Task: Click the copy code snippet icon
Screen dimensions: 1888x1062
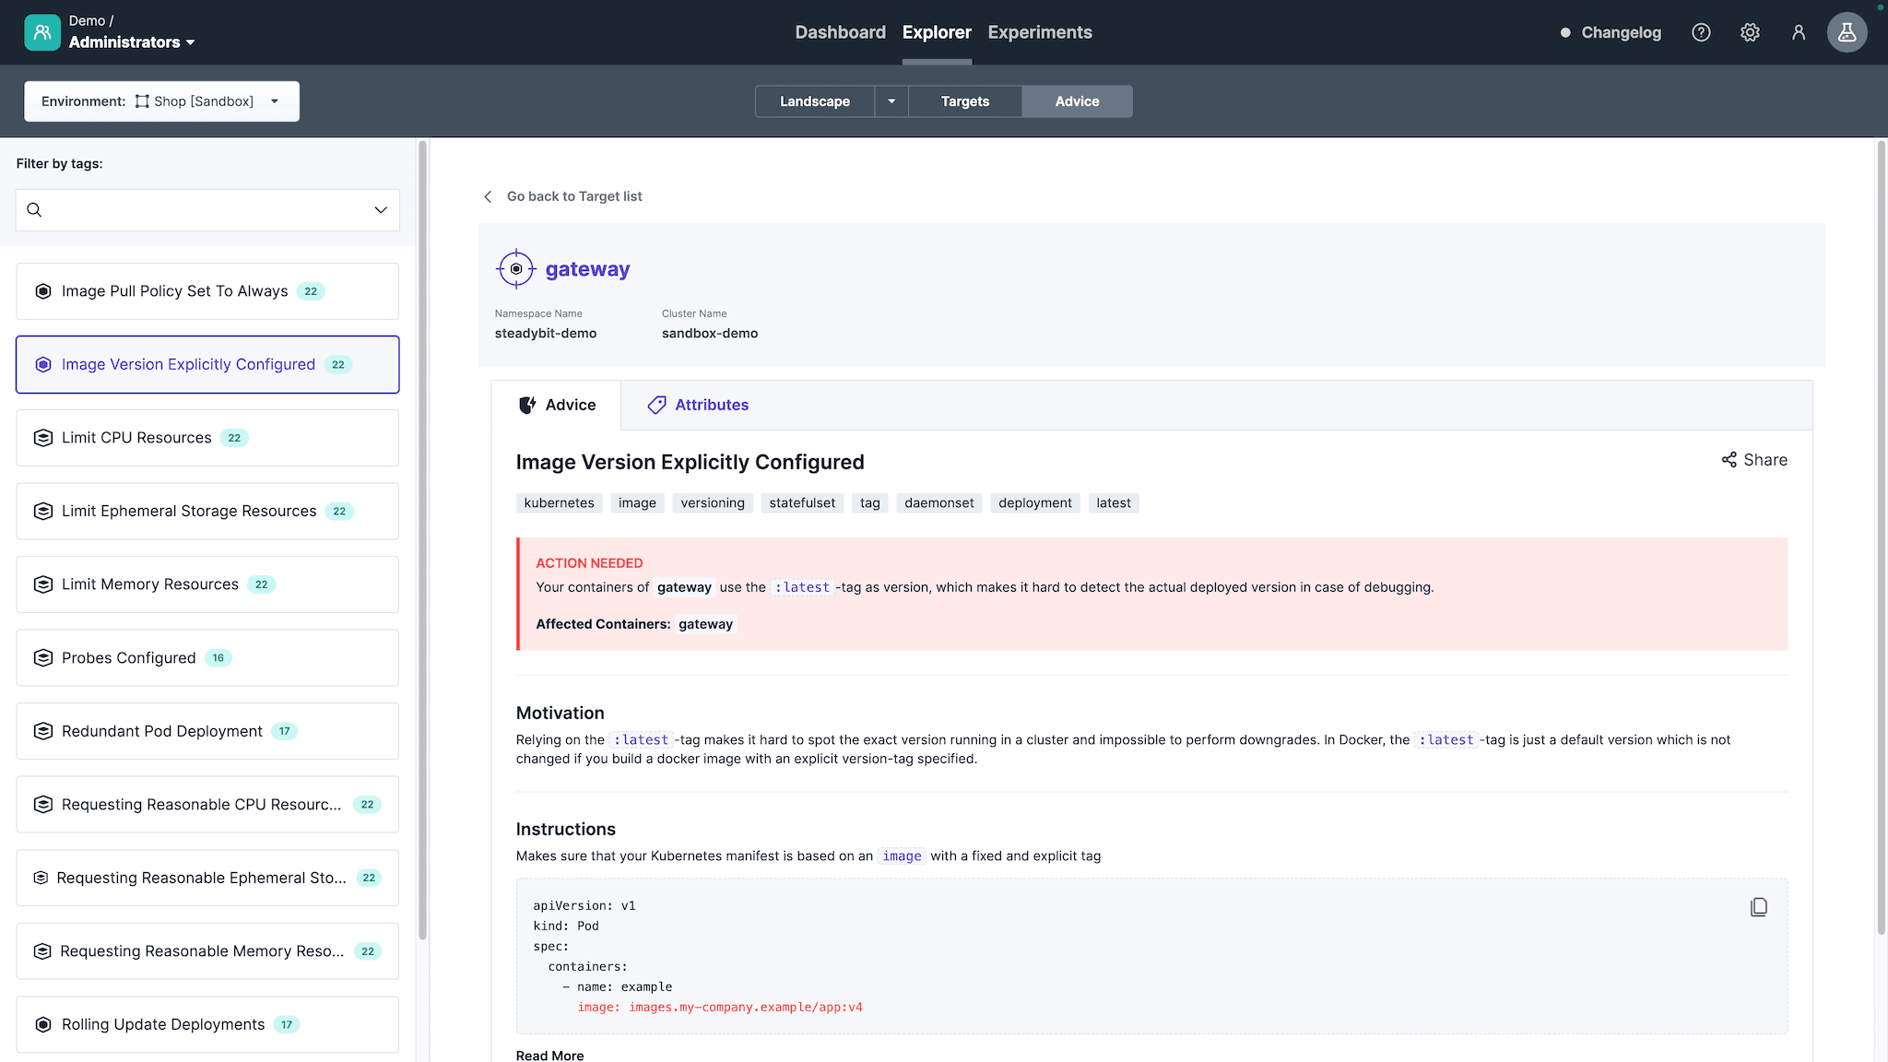Action: click(1758, 907)
